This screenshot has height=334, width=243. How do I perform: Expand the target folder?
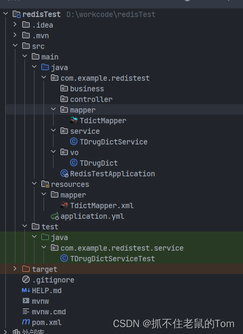[x=15, y=269]
